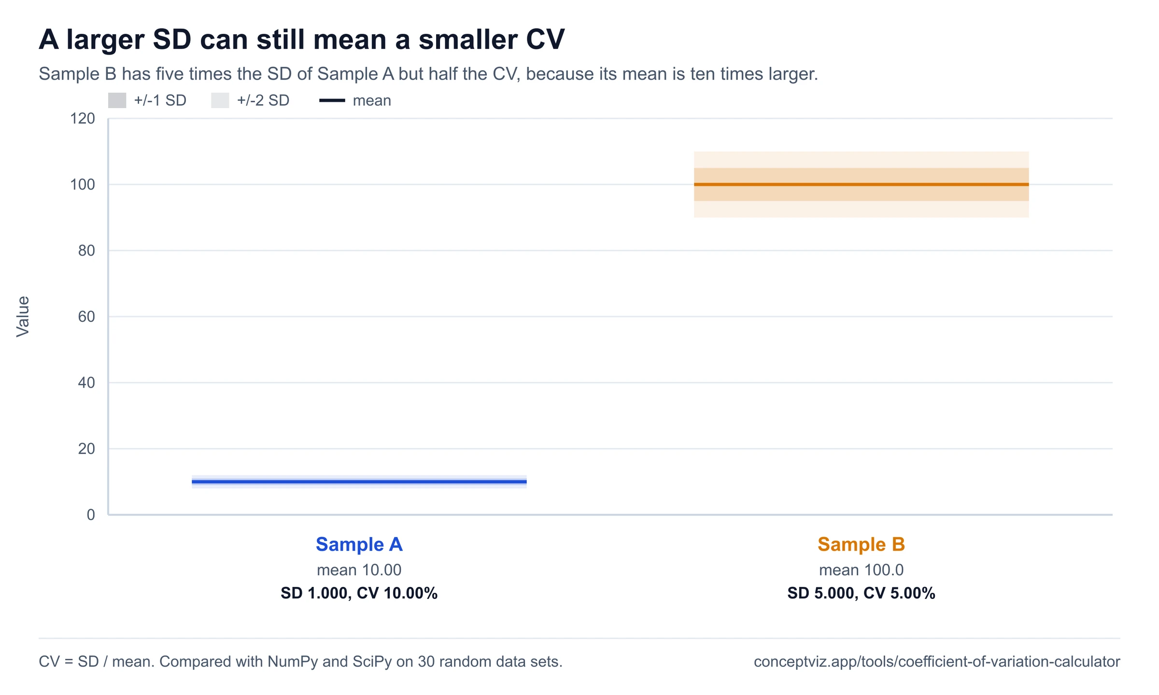Click the Sample B category label

click(862, 544)
